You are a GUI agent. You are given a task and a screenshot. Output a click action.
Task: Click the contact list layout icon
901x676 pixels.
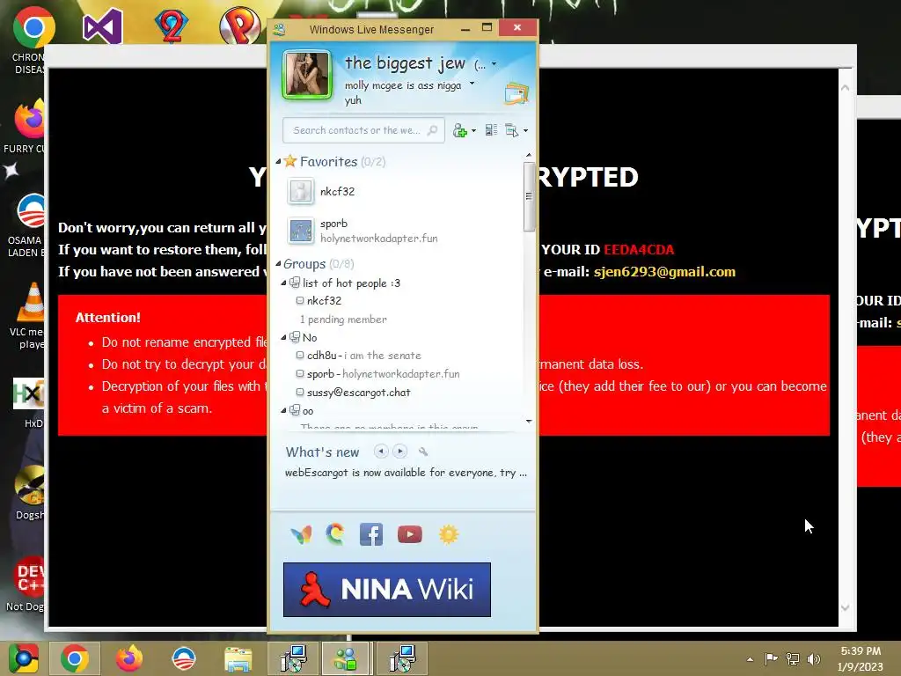tap(491, 130)
